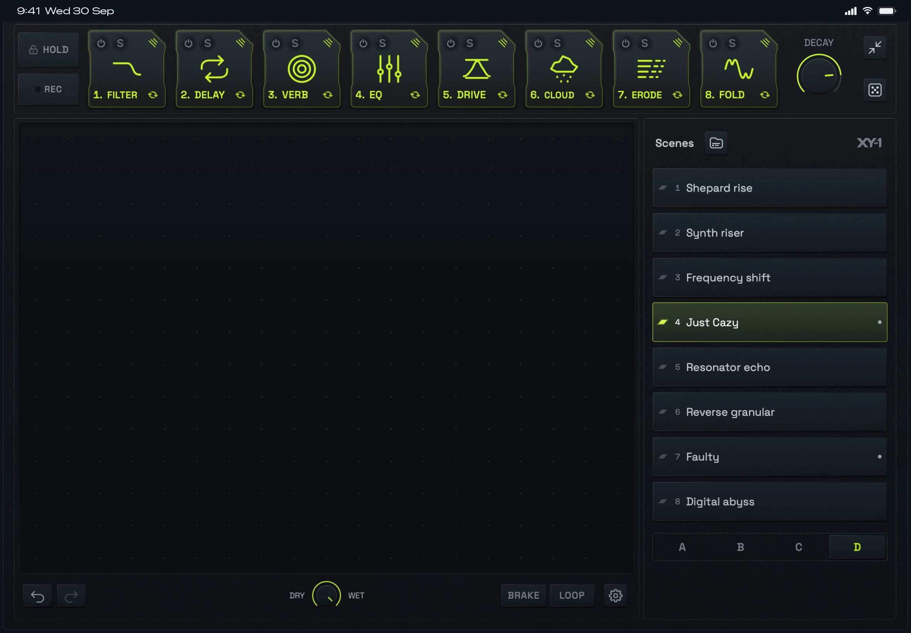Toggle power on the 8. FOLD module
The image size is (911, 633).
coord(713,43)
